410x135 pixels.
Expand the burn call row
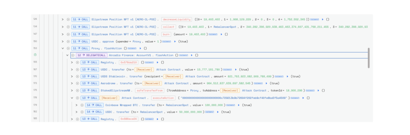click(63, 34)
